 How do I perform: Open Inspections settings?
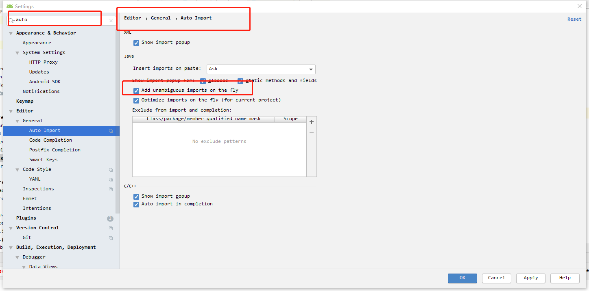(x=38, y=189)
